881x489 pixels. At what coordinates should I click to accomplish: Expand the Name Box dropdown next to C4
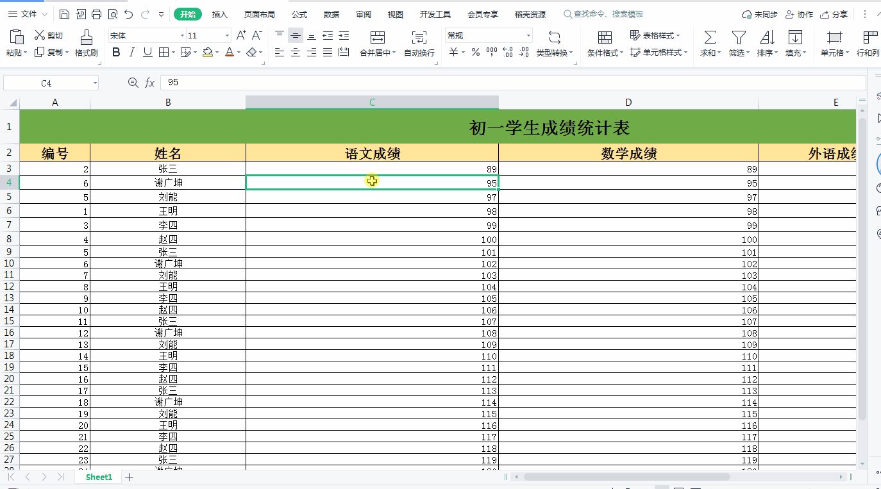coord(95,83)
